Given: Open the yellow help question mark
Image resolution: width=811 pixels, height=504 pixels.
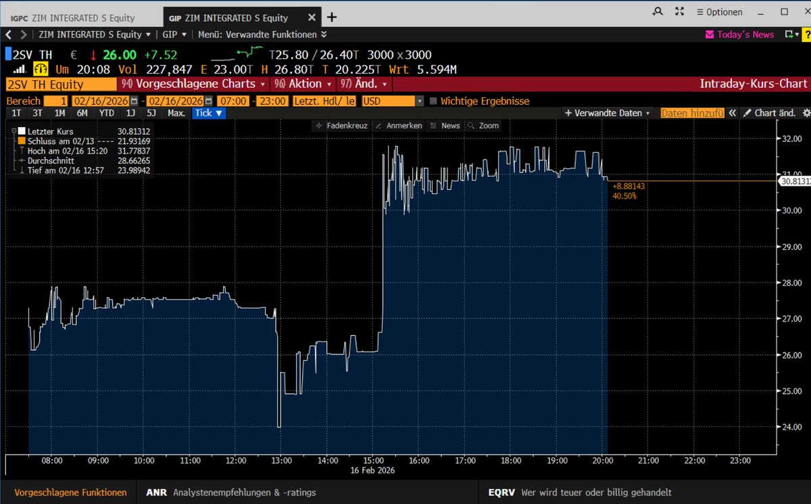Looking at the screenshot, I should 805,34.
